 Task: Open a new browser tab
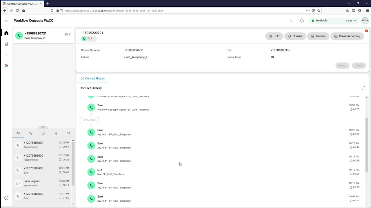47,3
